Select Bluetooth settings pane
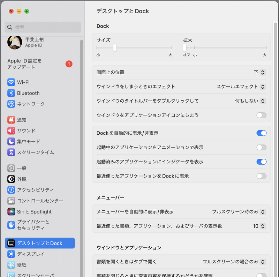This screenshot has height=277, width=279. 40,93
